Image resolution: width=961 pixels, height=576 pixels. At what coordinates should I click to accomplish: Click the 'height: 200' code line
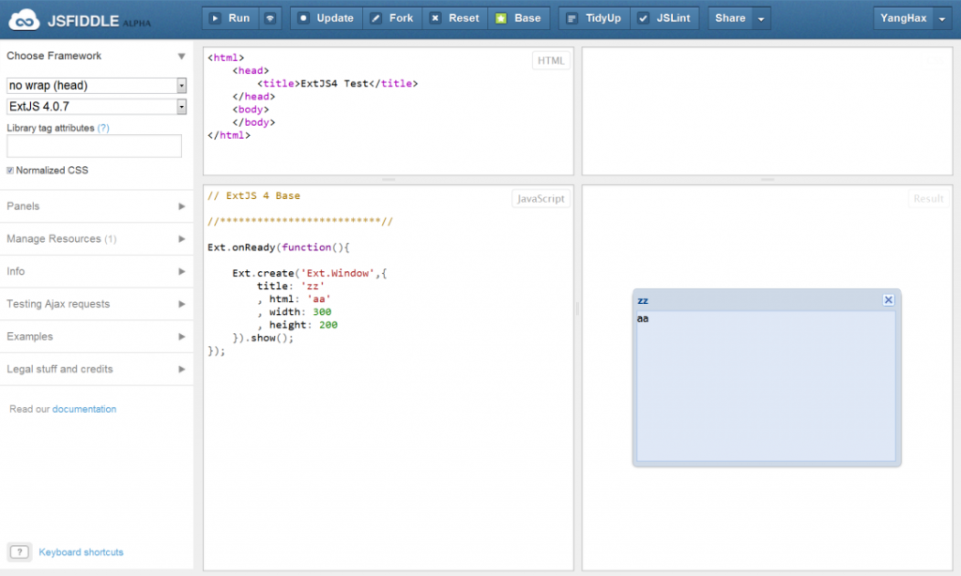point(297,325)
